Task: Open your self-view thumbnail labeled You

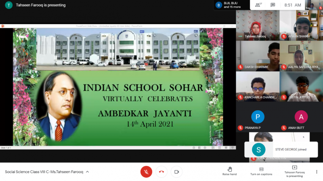Action: 314,5
